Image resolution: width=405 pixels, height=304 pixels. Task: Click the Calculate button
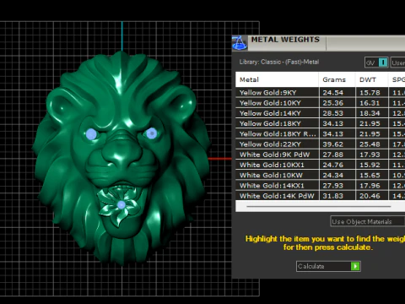click(x=328, y=266)
